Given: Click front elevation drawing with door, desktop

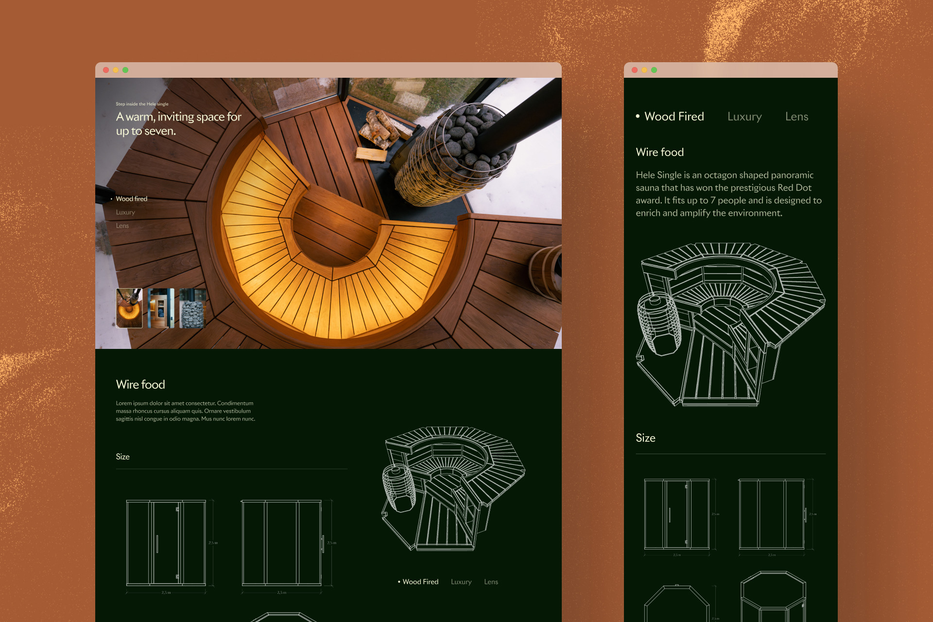Looking at the screenshot, I should click(x=166, y=543).
